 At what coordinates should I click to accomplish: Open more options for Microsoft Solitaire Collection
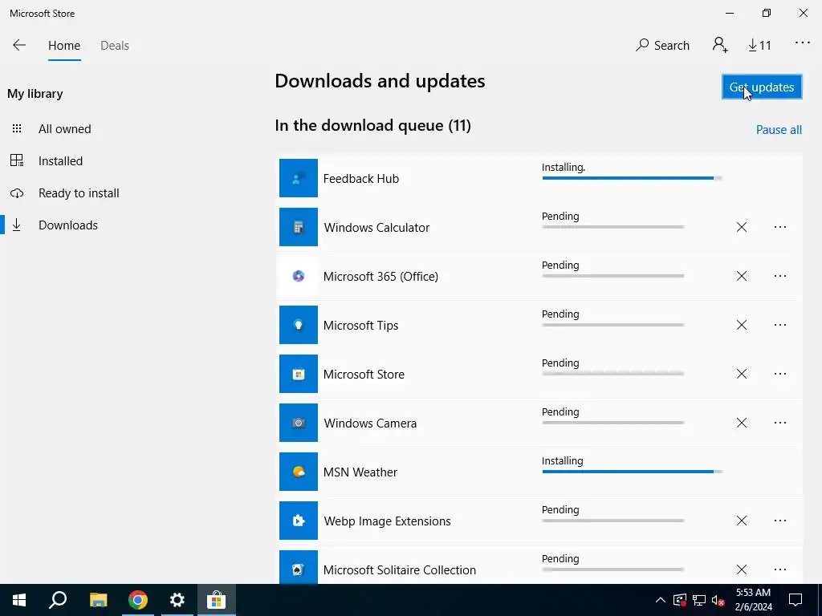click(x=780, y=569)
